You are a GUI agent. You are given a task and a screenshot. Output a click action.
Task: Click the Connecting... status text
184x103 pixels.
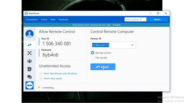point(49,88)
